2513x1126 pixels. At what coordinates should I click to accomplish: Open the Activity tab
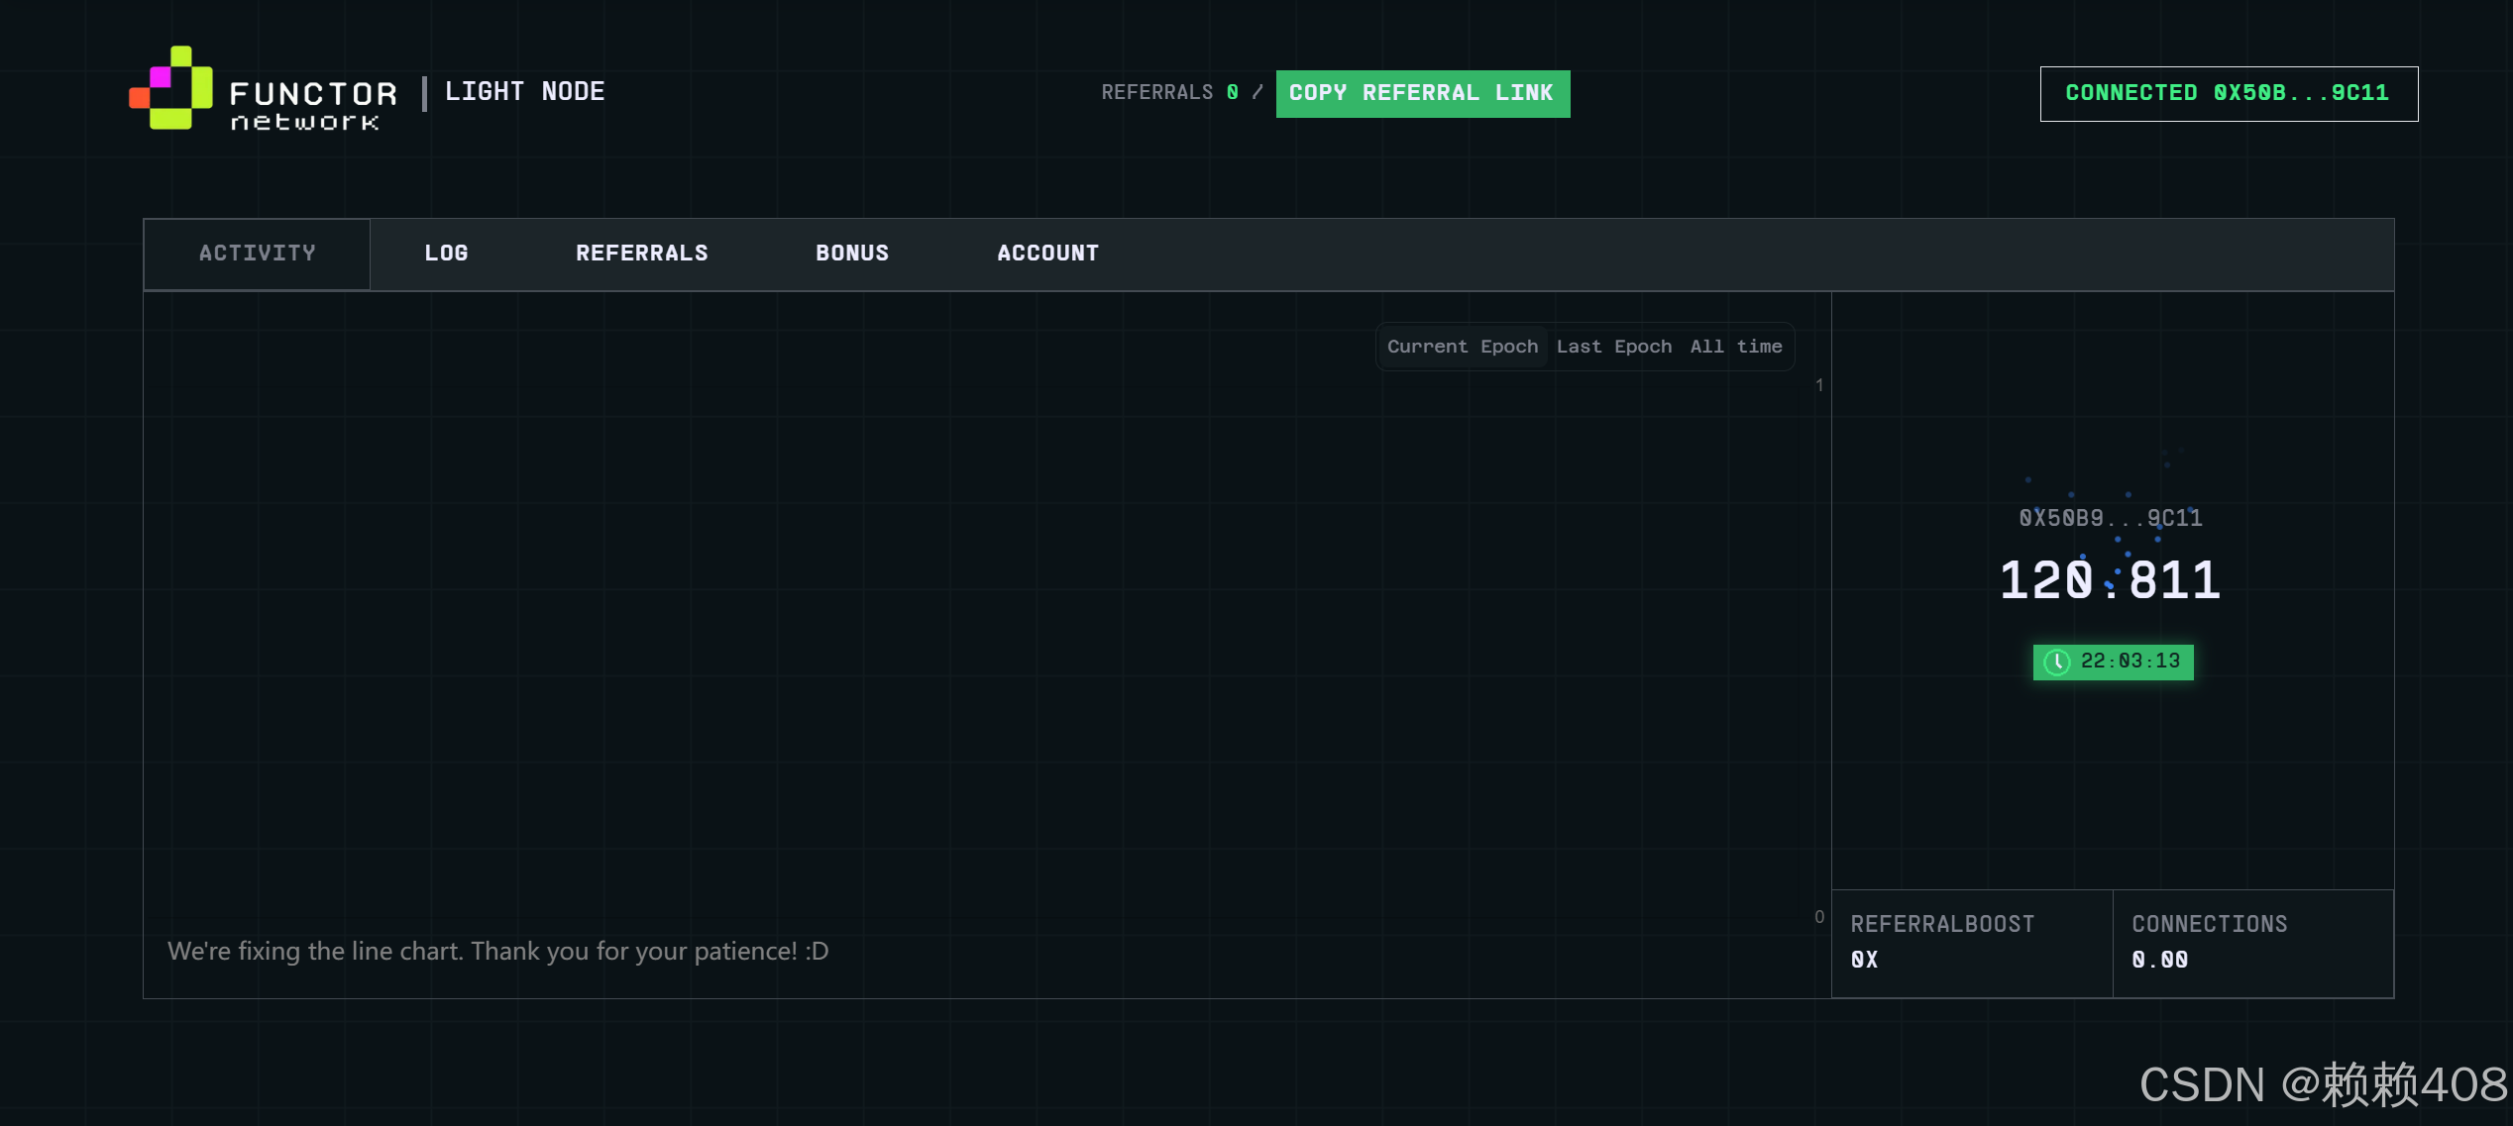[257, 254]
